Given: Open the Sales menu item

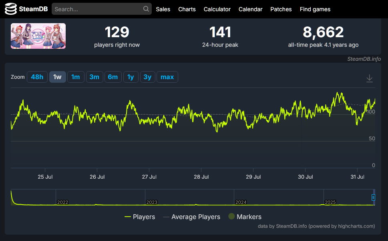Looking at the screenshot, I should (163, 9).
